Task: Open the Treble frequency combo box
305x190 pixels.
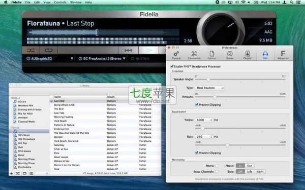Action: click(204, 120)
